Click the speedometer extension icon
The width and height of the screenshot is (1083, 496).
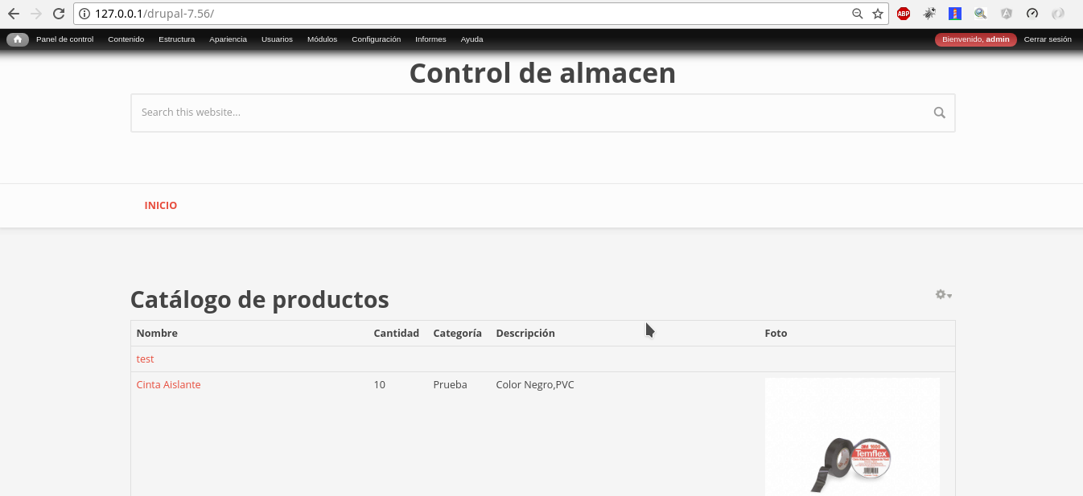1032,14
